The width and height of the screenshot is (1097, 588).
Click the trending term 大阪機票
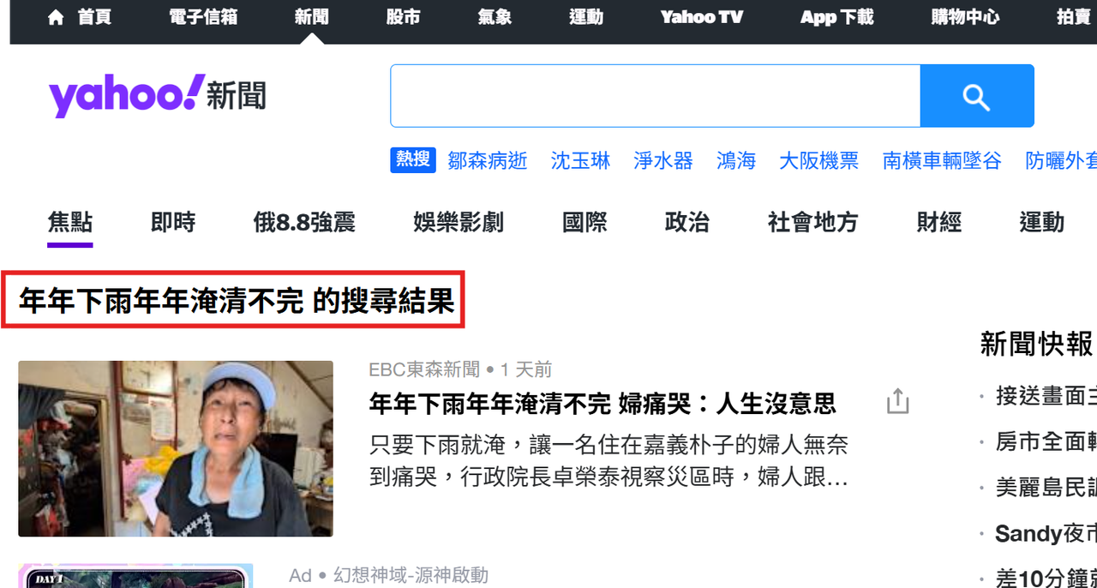pos(818,160)
